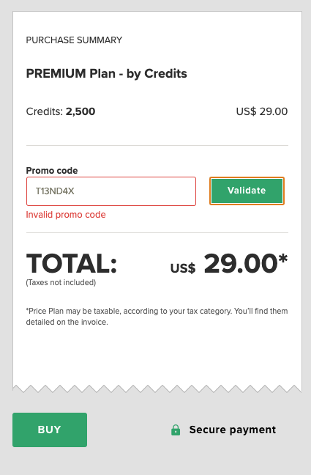The image size is (311, 475).
Task: Click the Invalid promo code error message
Action: click(66, 215)
